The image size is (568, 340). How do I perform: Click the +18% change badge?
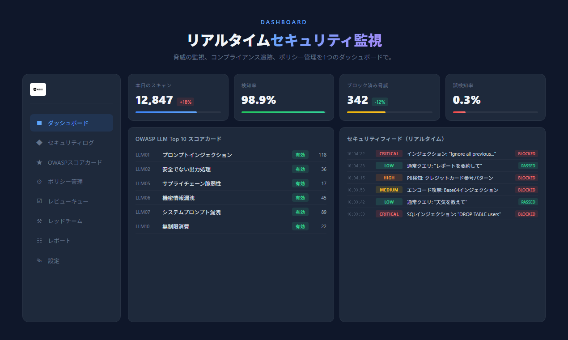[x=185, y=102]
